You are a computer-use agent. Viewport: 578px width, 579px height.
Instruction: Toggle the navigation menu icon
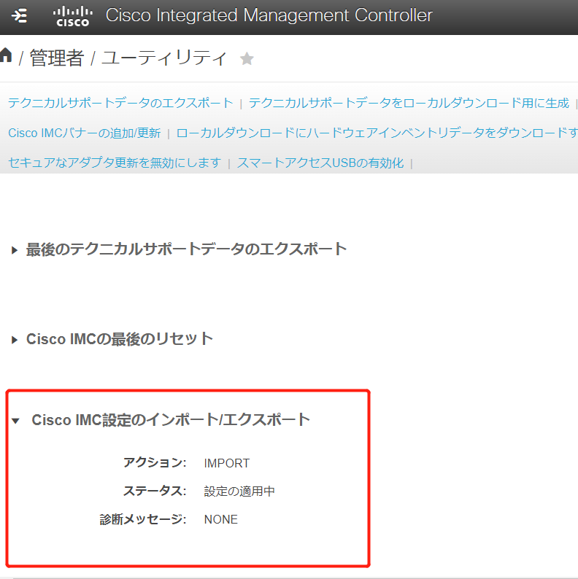19,16
